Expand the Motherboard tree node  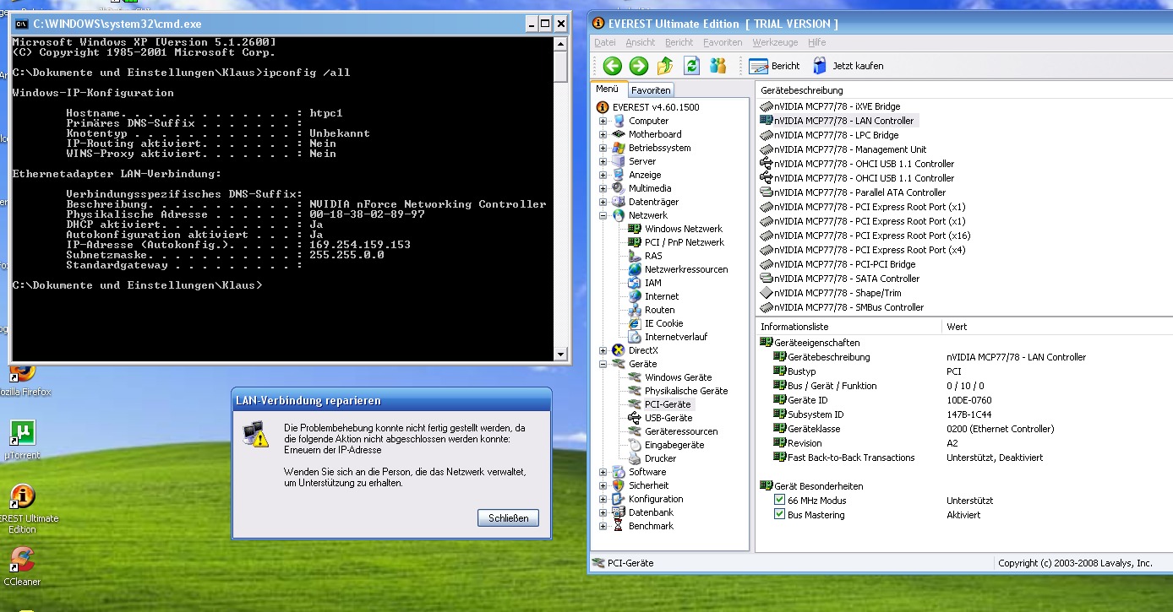pos(603,134)
